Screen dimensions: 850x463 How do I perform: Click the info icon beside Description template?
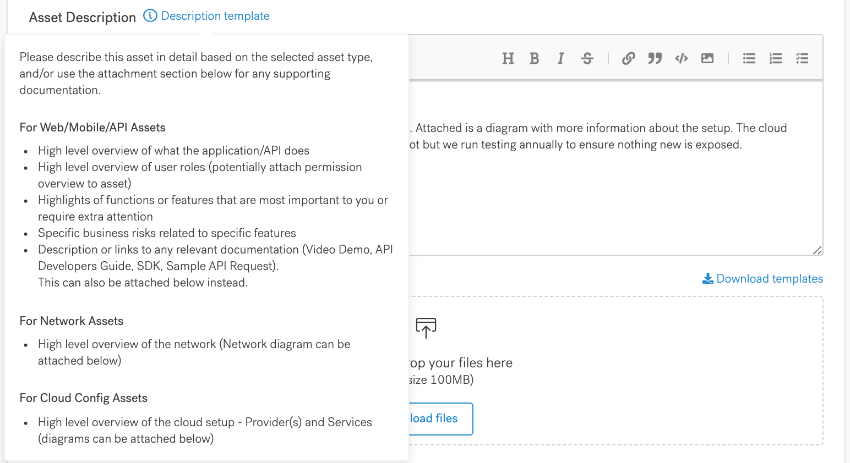click(x=150, y=16)
